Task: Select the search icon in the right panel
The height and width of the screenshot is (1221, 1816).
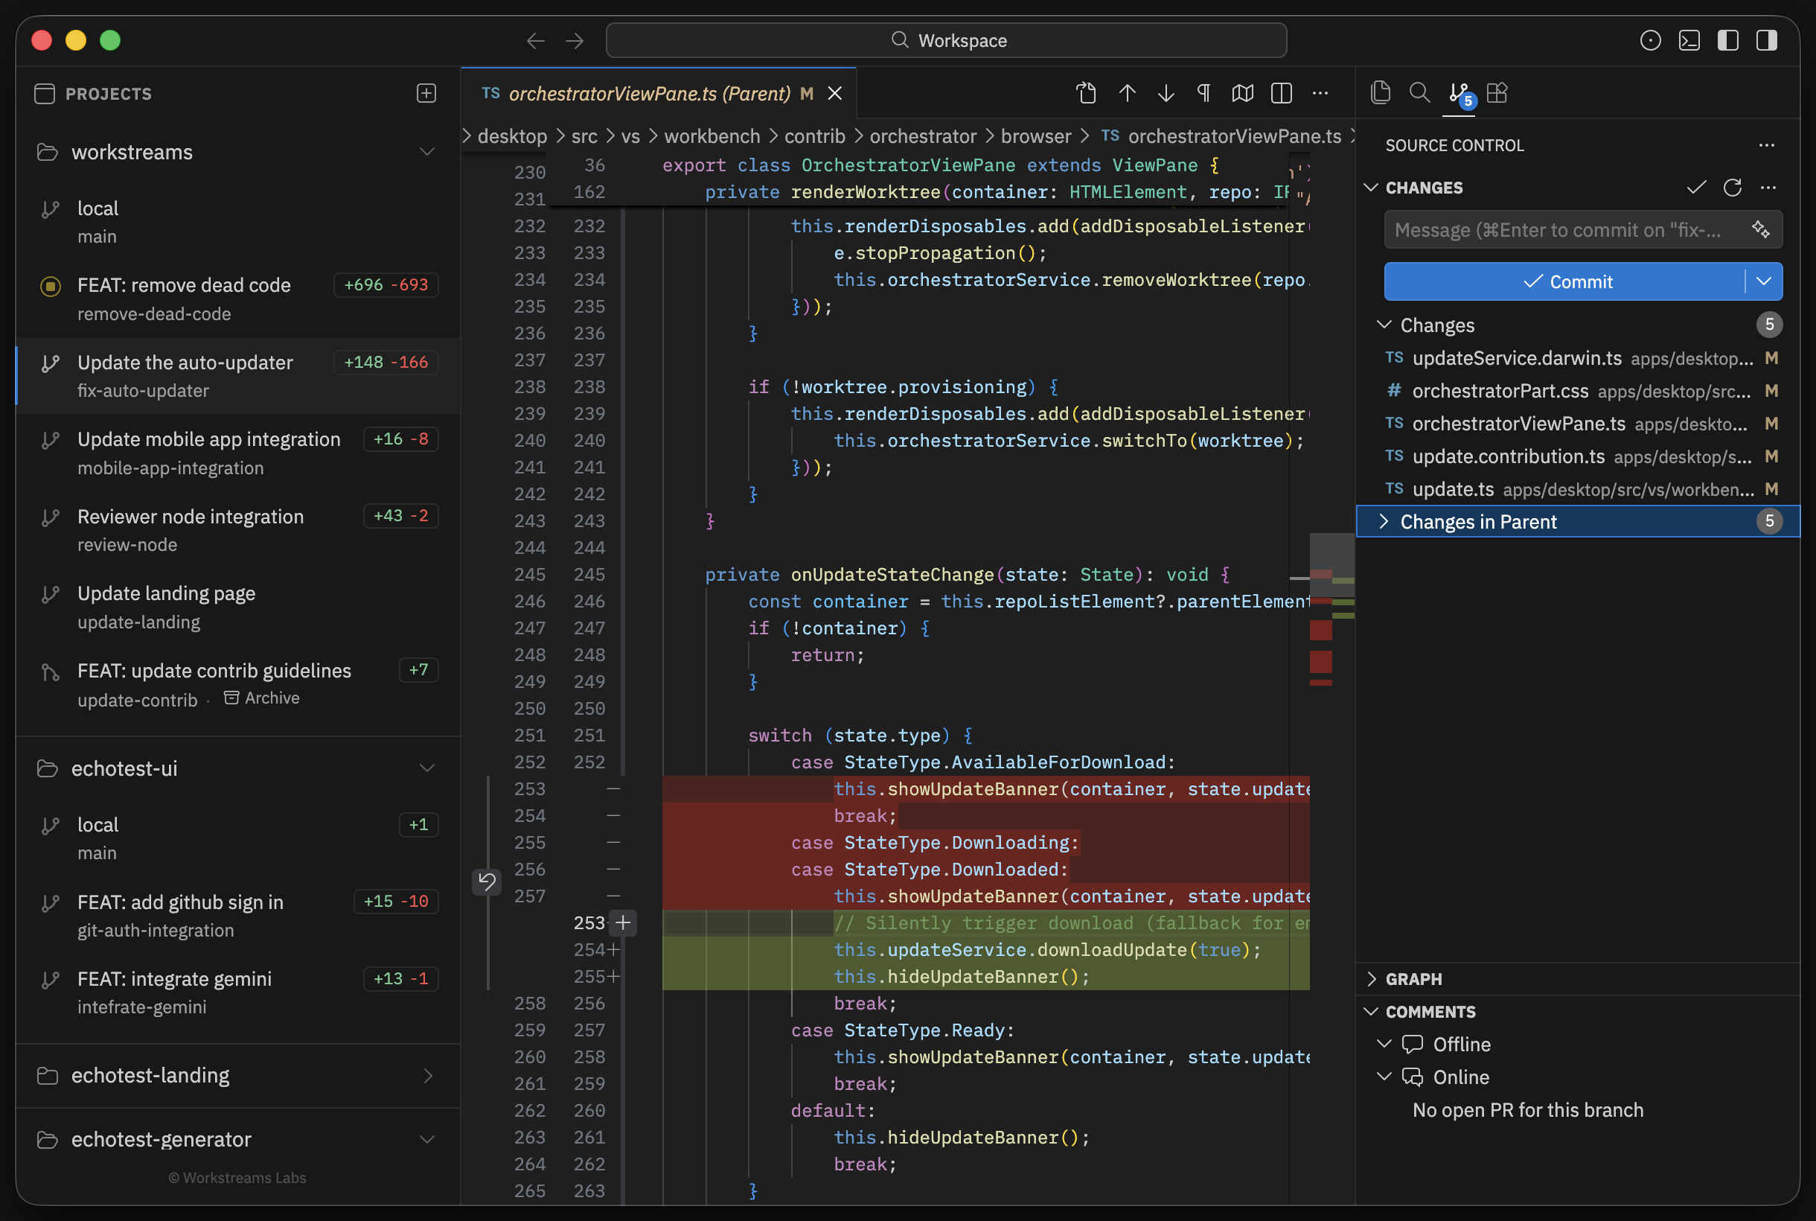Action: coord(1419,92)
